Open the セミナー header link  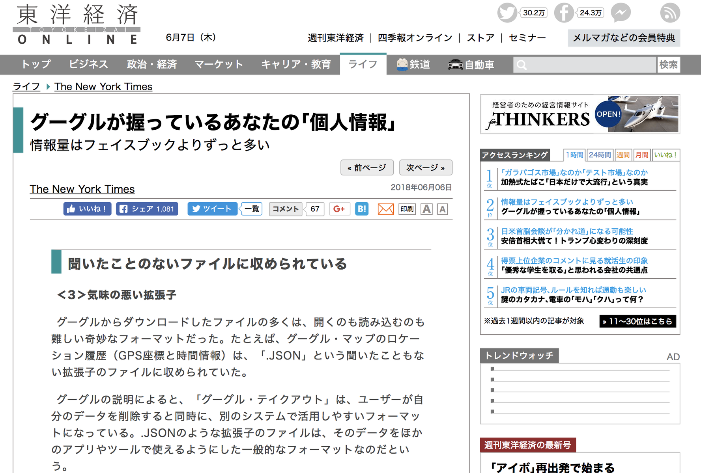[x=527, y=38]
